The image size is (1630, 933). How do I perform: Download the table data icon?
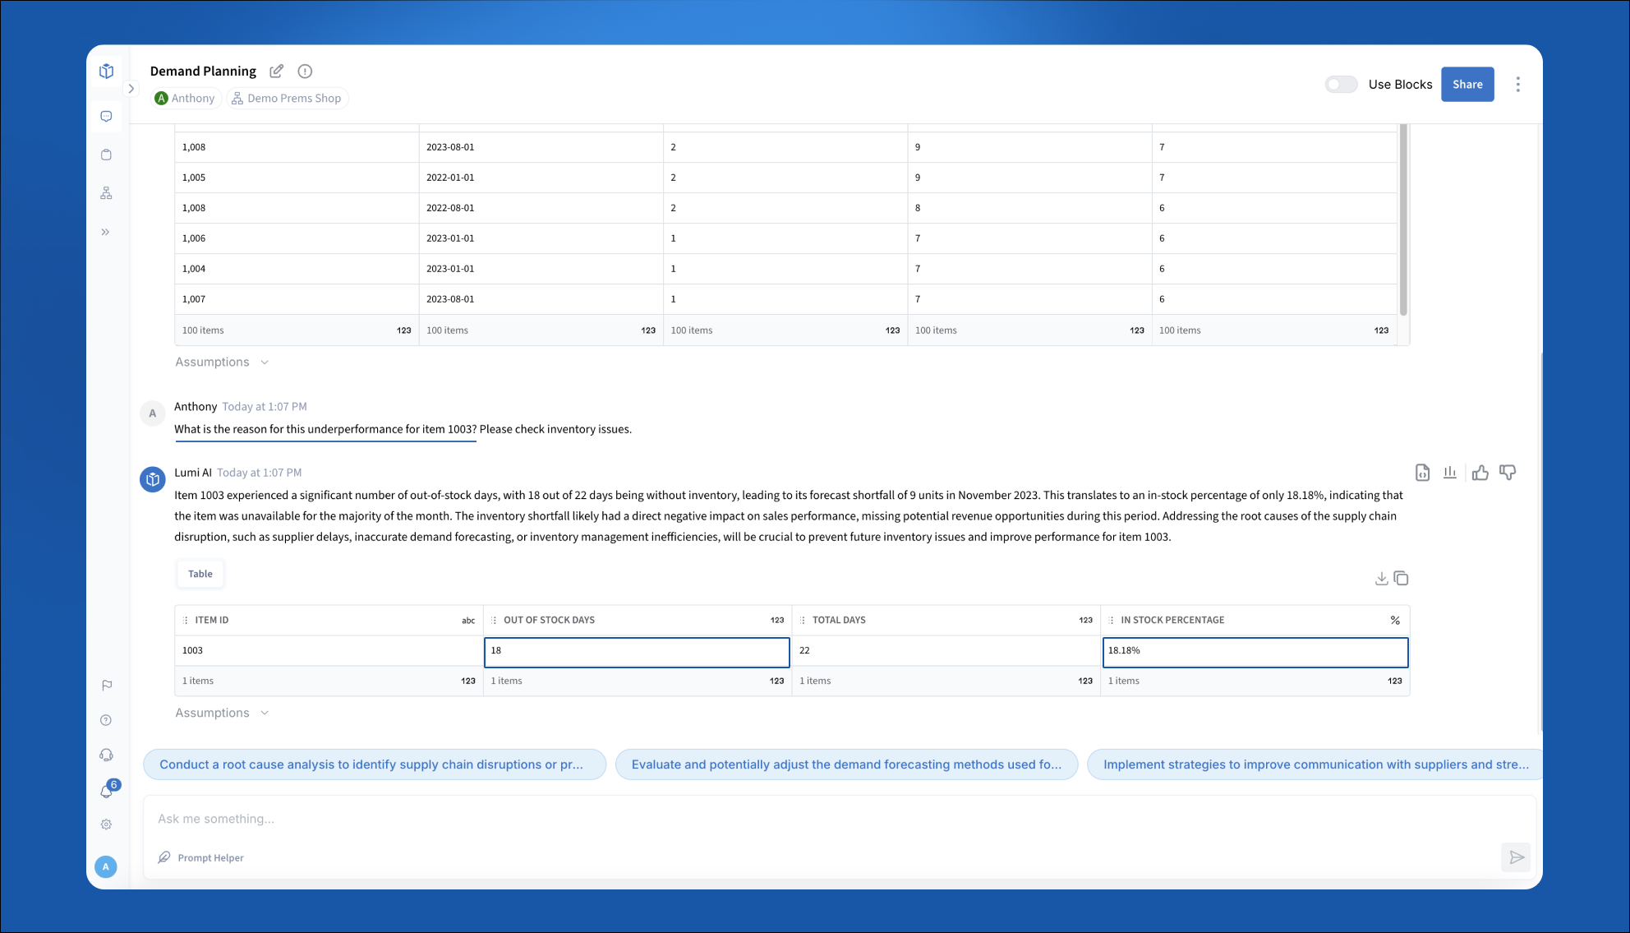1381,579
